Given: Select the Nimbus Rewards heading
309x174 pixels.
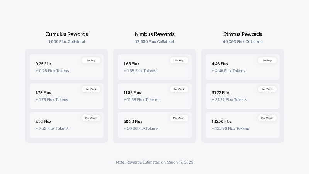Looking at the screenshot, I should coord(154,34).
